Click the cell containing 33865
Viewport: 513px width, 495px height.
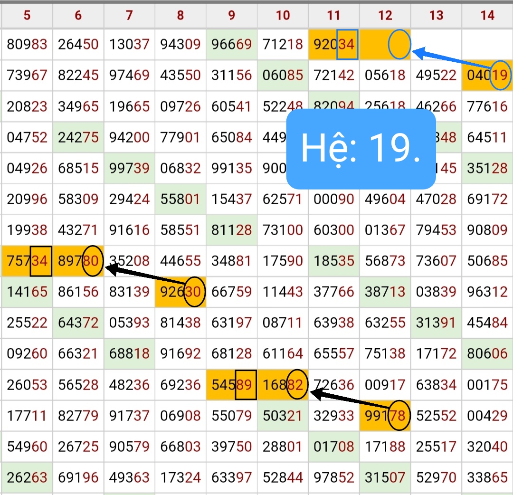[487, 477]
